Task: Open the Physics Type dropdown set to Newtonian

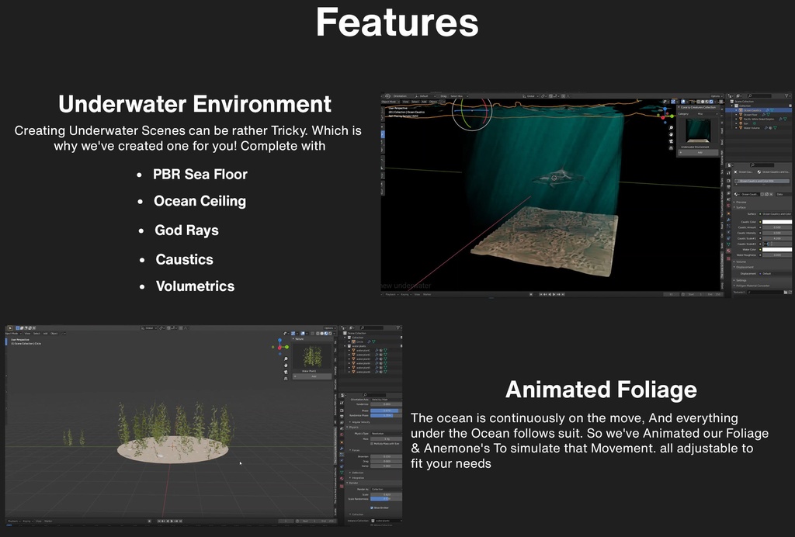Action: click(387, 434)
